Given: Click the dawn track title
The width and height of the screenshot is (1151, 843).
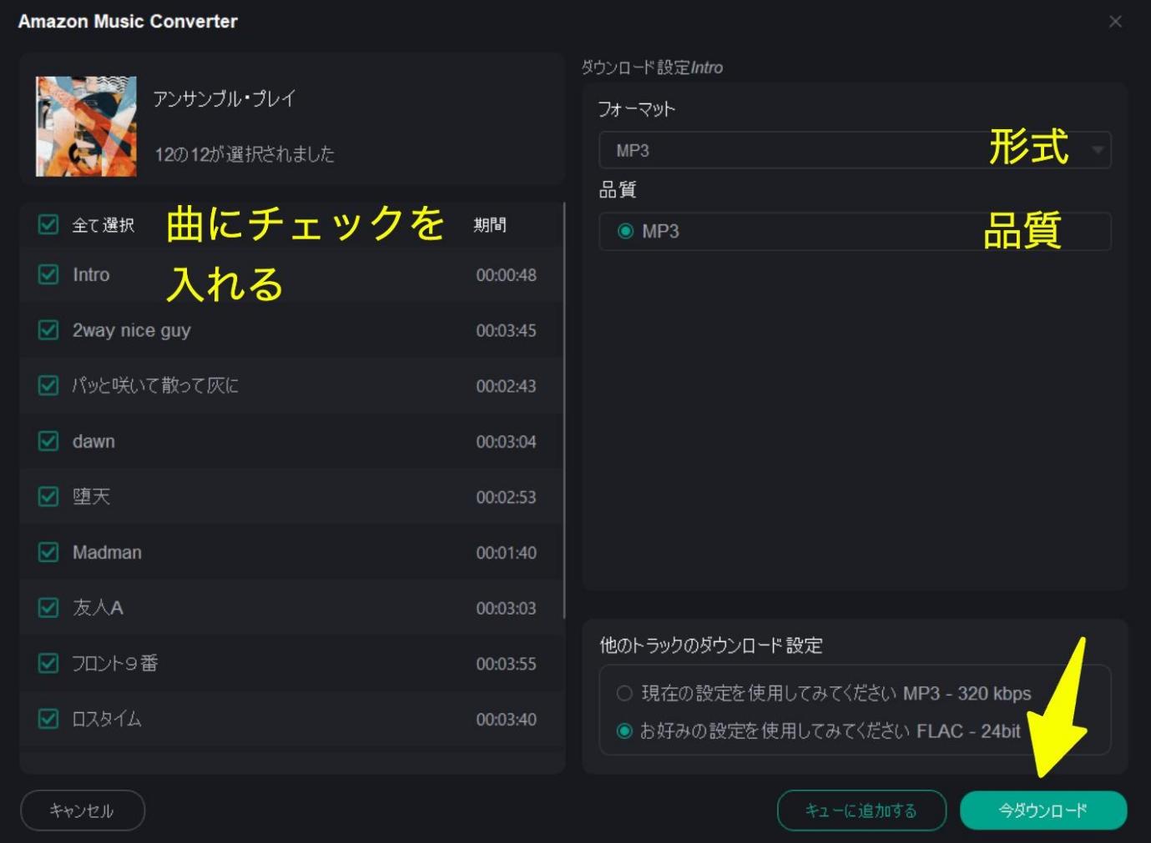Looking at the screenshot, I should [93, 441].
